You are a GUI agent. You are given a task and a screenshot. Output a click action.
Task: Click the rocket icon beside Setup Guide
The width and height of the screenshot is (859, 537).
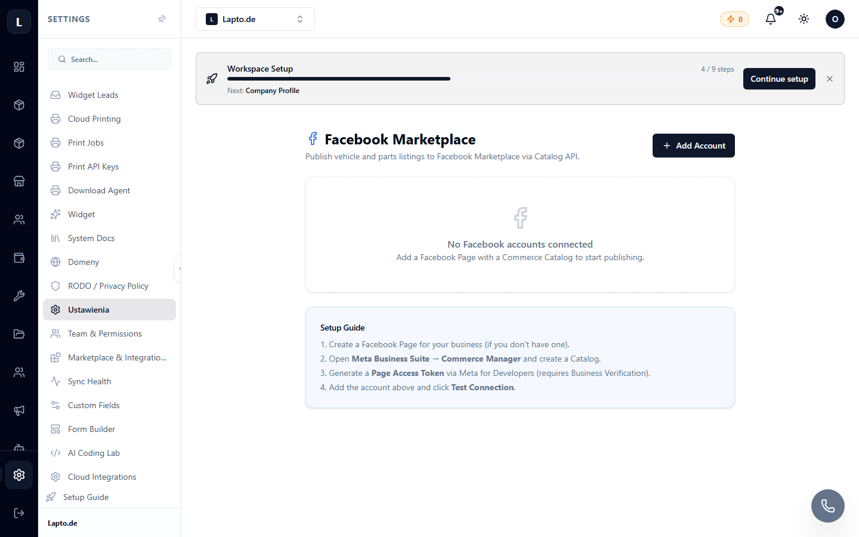pyautogui.click(x=51, y=497)
